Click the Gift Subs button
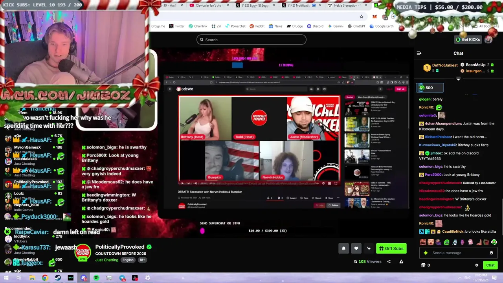 (x=391, y=248)
